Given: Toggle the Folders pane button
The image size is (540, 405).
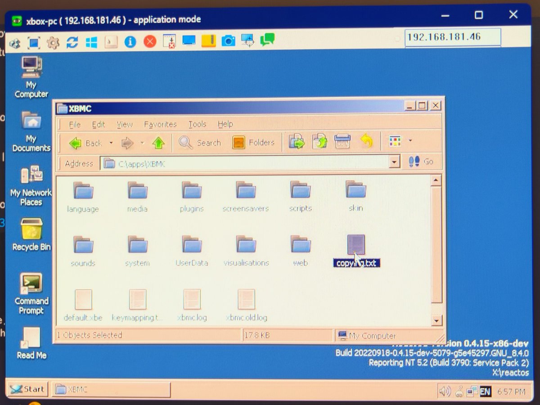Looking at the screenshot, I should [x=253, y=143].
